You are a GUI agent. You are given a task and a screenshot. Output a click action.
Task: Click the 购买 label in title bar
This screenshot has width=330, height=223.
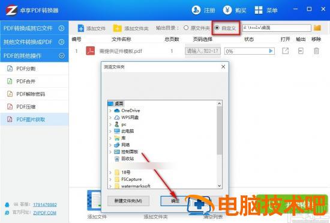pyautogui.click(x=241, y=10)
